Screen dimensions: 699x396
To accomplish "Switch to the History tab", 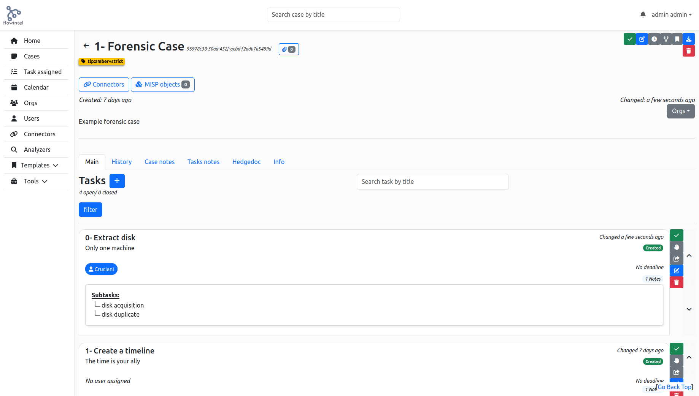I will tap(122, 162).
